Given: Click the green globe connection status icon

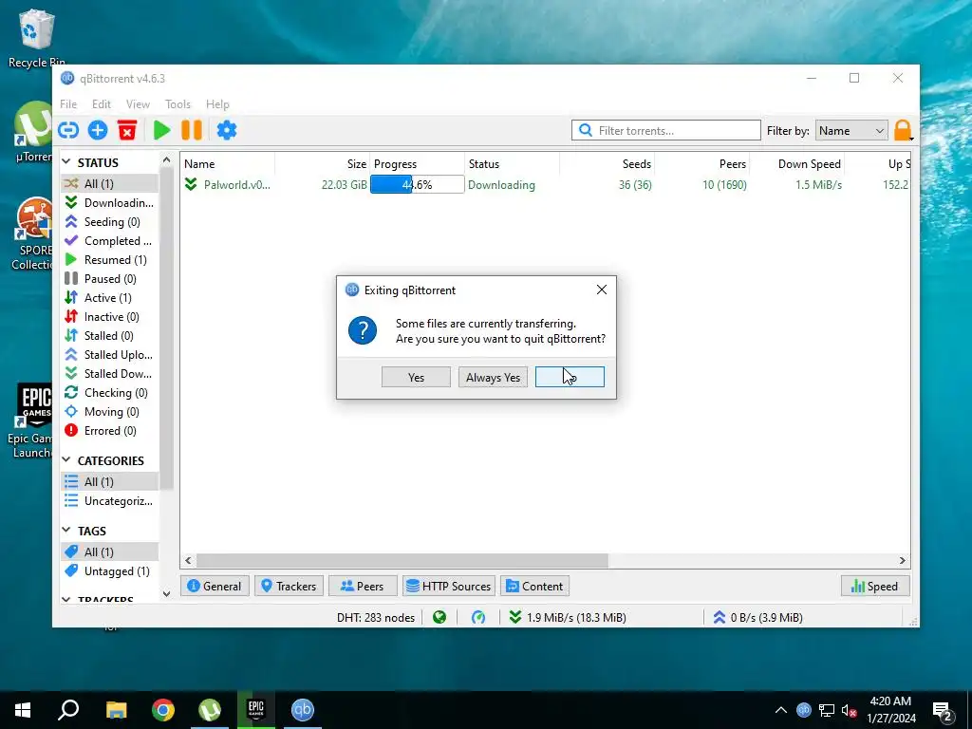Looking at the screenshot, I should [x=439, y=617].
